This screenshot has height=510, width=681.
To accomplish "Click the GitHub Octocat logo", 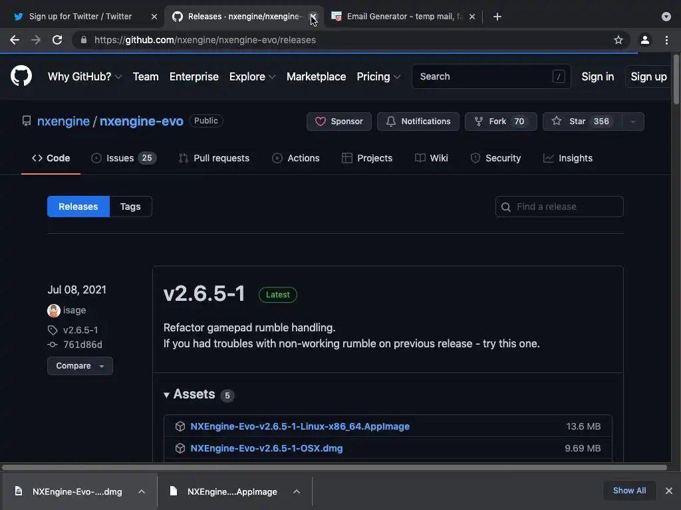I will pyautogui.click(x=21, y=76).
